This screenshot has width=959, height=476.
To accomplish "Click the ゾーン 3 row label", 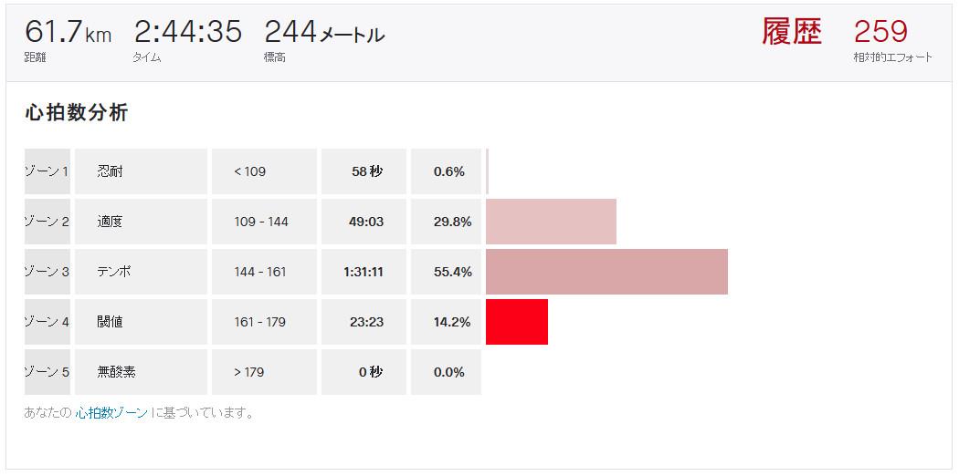I will [47, 272].
